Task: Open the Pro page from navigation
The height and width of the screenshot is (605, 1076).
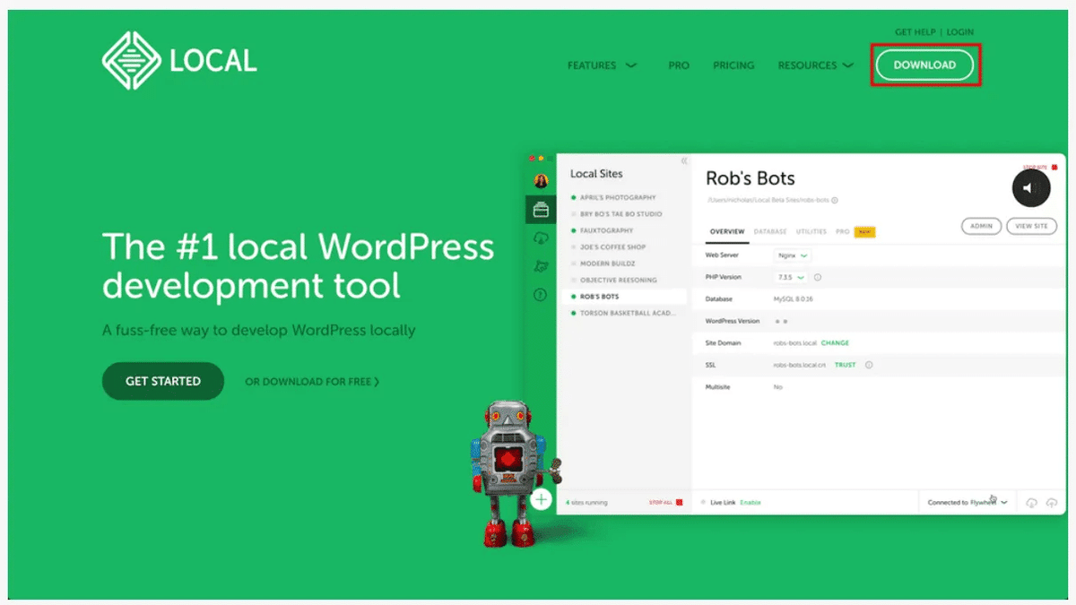Action: [x=679, y=65]
